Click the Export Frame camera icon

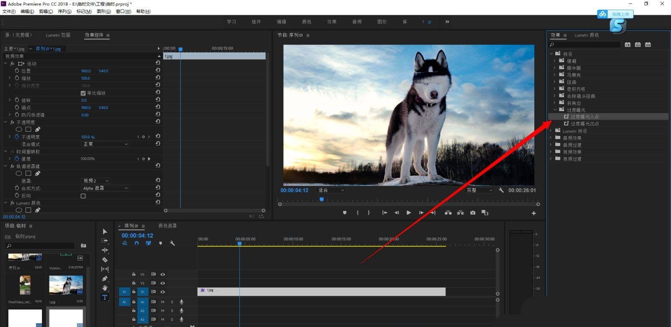(x=473, y=213)
